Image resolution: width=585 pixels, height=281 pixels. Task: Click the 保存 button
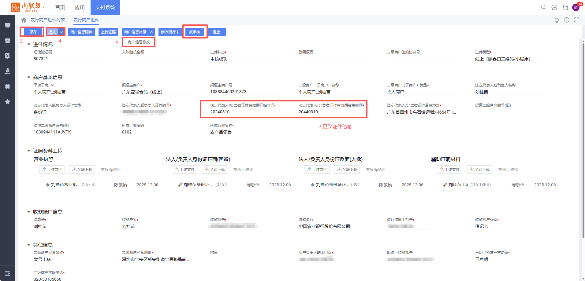33,32
